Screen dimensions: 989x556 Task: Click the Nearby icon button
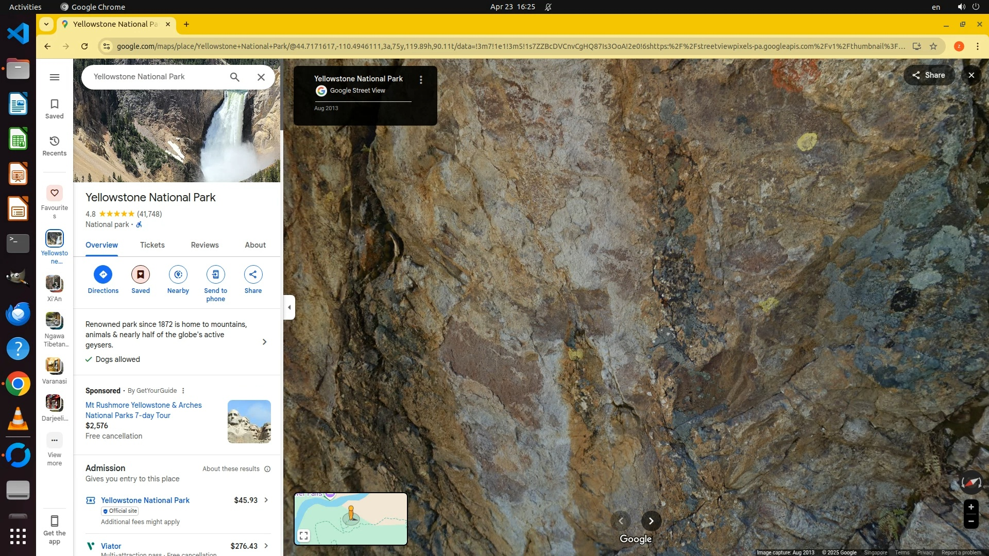pyautogui.click(x=178, y=274)
